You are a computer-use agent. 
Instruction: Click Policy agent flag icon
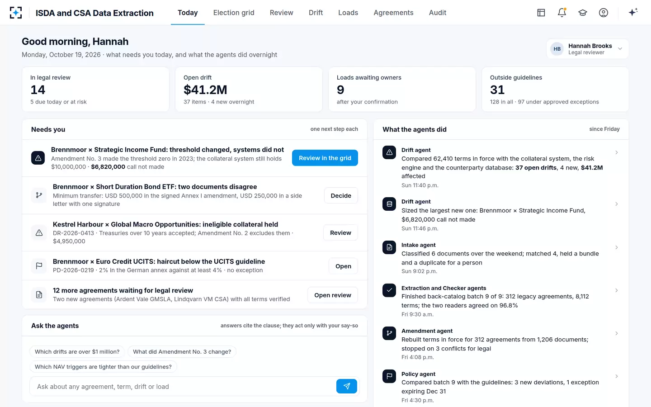point(389,376)
